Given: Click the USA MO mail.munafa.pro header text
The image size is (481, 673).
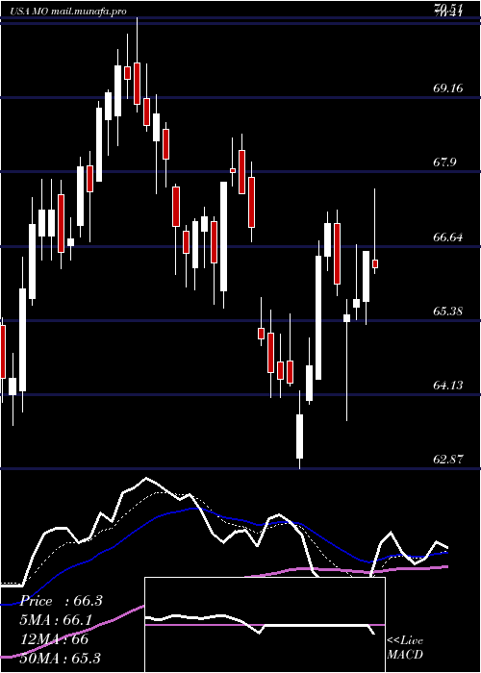Looking at the screenshot, I should tap(68, 12).
